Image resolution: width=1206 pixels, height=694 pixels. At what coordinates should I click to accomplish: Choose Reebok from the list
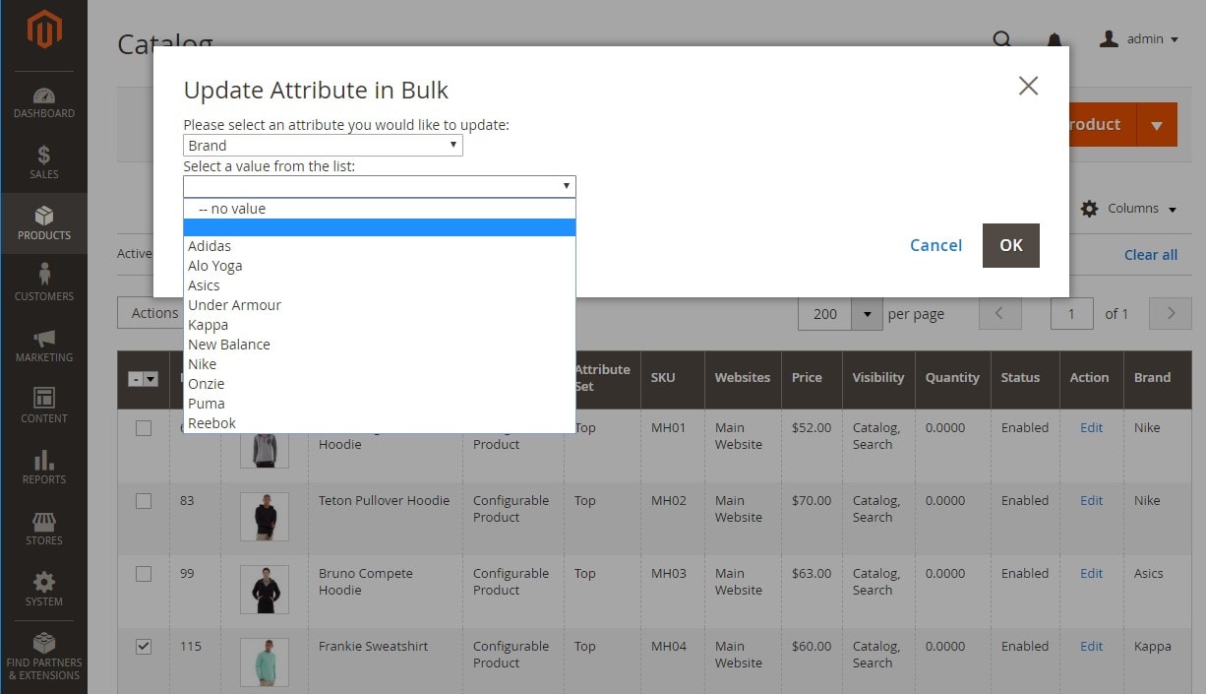point(379,423)
